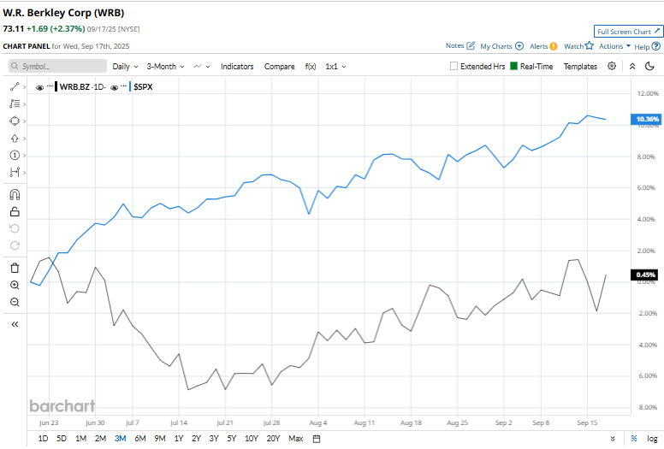Open the Indicators menu
664x449 pixels.
coord(237,67)
